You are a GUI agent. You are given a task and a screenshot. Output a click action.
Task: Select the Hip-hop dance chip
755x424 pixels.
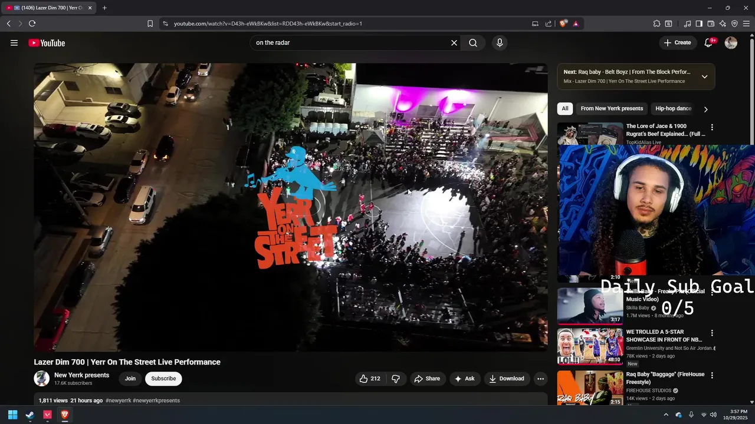tap(673, 108)
